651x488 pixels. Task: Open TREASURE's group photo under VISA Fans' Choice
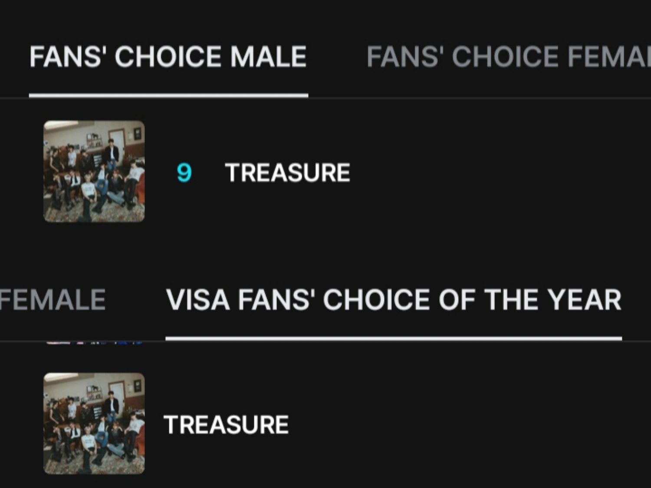(94, 423)
